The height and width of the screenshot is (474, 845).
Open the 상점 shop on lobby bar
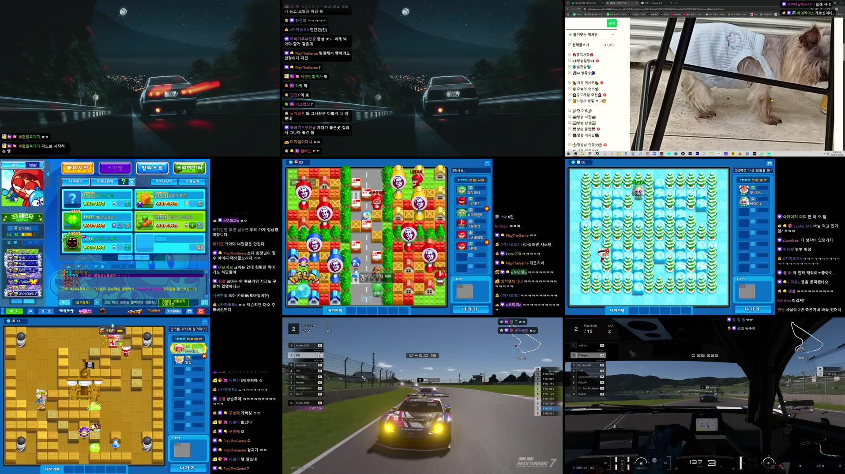tap(45, 311)
